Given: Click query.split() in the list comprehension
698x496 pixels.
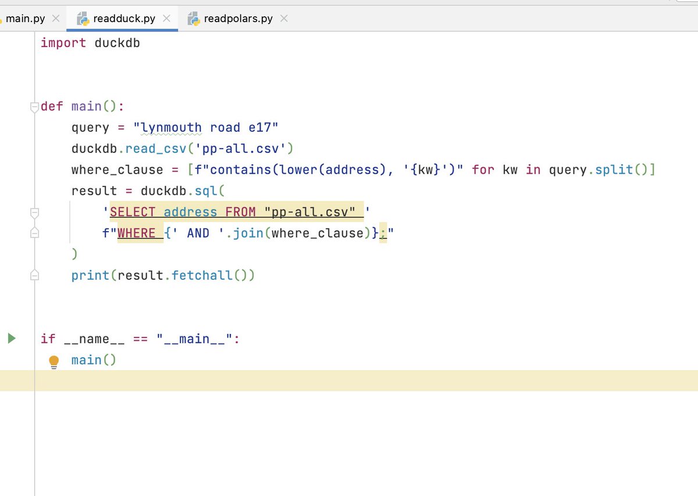Looking at the screenshot, I should [599, 170].
